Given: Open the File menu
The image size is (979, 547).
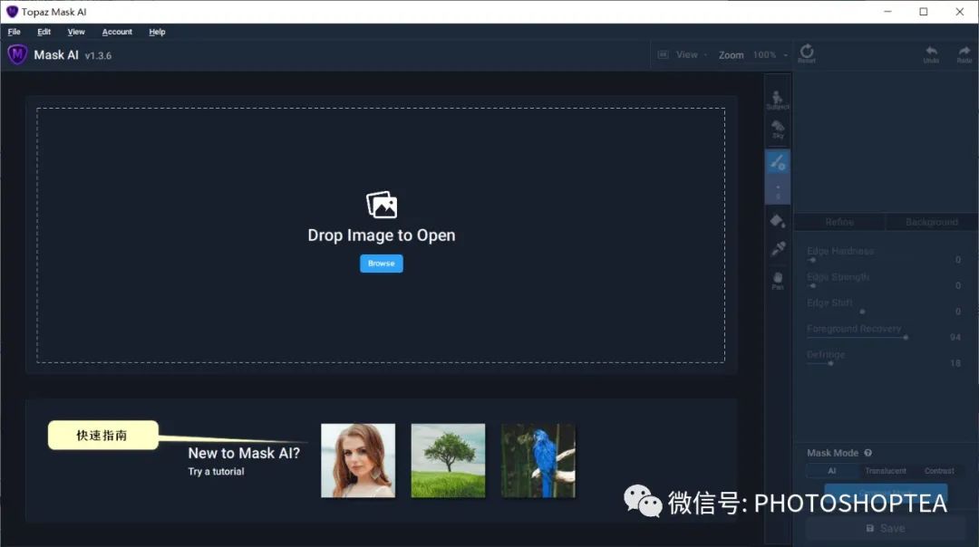Looking at the screenshot, I should 14,32.
